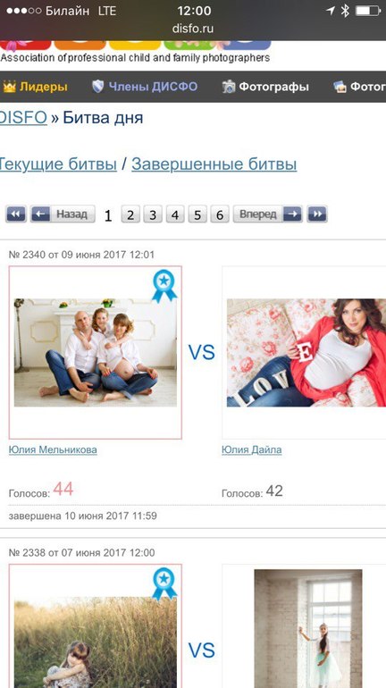This screenshot has height=688, width=386.
Task: Select page 3 in pagination
Action: click(x=153, y=214)
